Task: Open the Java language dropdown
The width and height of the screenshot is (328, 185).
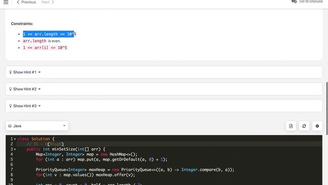Action: click(37, 126)
